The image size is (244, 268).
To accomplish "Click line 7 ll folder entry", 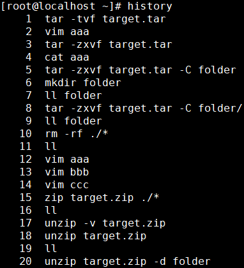I will (73, 96).
